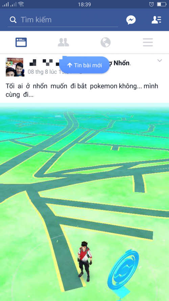This screenshot has width=169, height=301.
Task: Tap the alarm icon in status bar
Action: pos(151,4)
